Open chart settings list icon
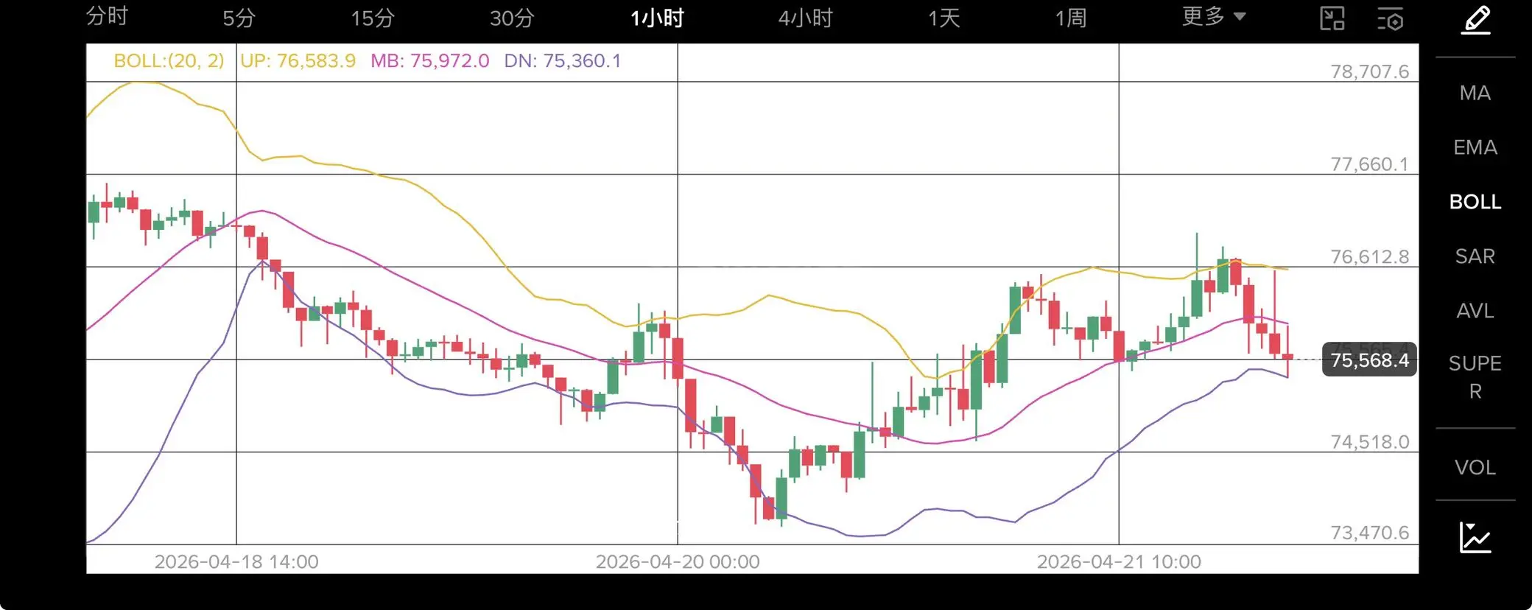Image resolution: width=1532 pixels, height=610 pixels. [1391, 19]
